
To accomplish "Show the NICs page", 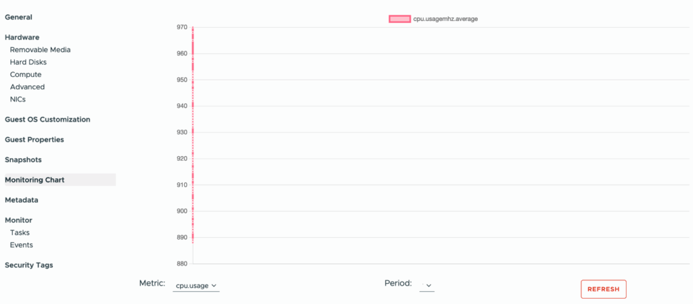I will (18, 99).
